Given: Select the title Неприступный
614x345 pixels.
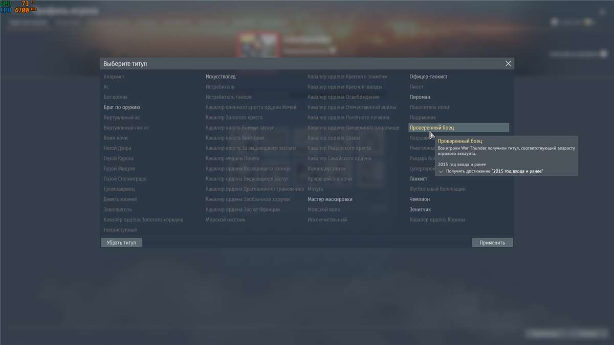Looking at the screenshot, I should [120, 230].
